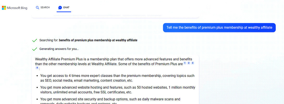Viewport: 284px width, 104px height.
Task: Click the Microsoft Bing four-square logo
Action: coord(4,8)
